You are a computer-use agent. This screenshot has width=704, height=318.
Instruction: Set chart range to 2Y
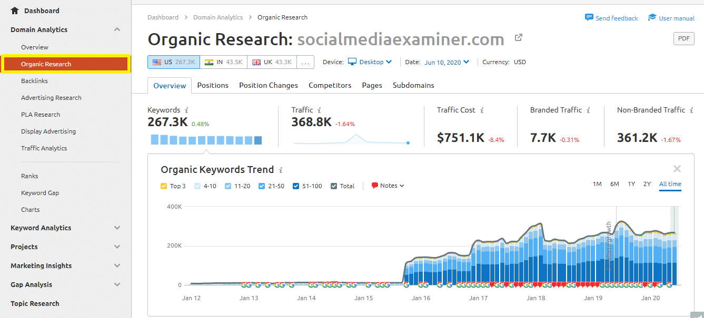click(647, 184)
